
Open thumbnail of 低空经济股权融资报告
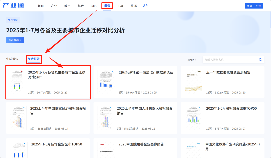click(x=18, y=118)
